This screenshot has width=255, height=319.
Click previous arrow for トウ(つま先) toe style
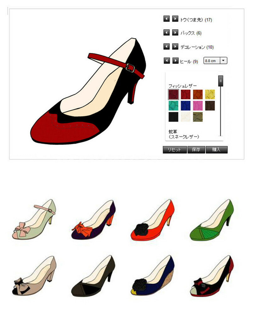[x=167, y=19]
